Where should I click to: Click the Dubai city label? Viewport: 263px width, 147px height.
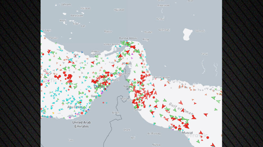click(99, 86)
